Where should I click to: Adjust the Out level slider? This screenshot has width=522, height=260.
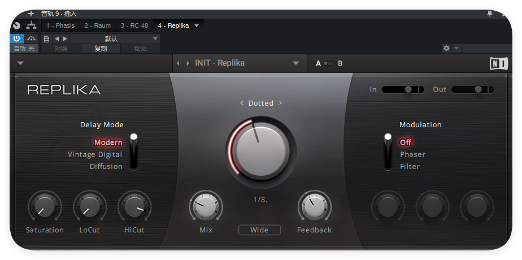tap(473, 89)
